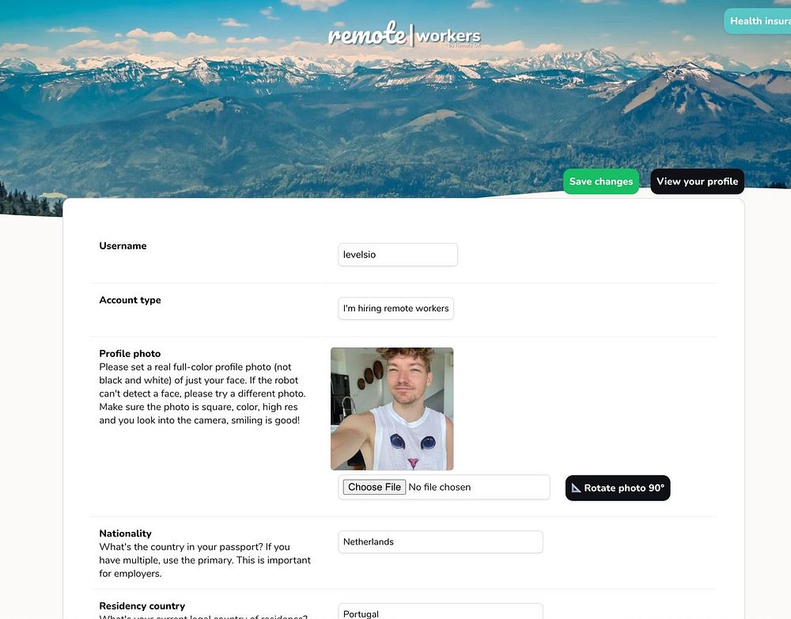Click the green Save changes button
The image size is (791, 619).
(601, 181)
